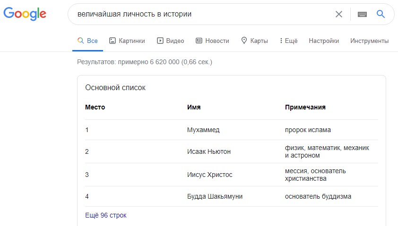Image resolution: width=398 pixels, height=226 pixels.
Task: Open Инструменты options
Action: [370, 41]
